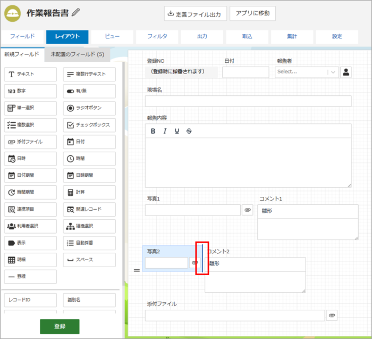
Task: Choose the 数字 field type
Action: click(x=30, y=91)
